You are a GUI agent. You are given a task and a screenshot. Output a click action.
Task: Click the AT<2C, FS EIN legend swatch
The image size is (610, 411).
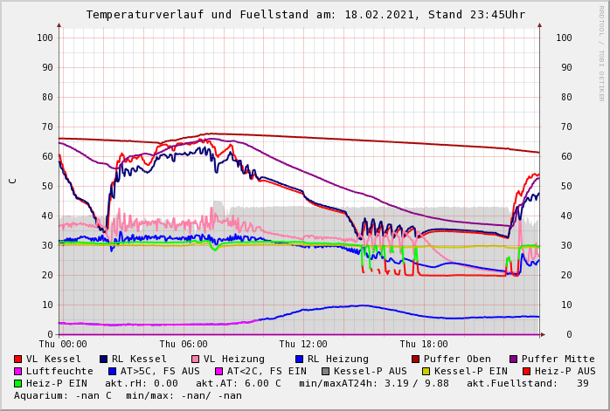coord(220,371)
